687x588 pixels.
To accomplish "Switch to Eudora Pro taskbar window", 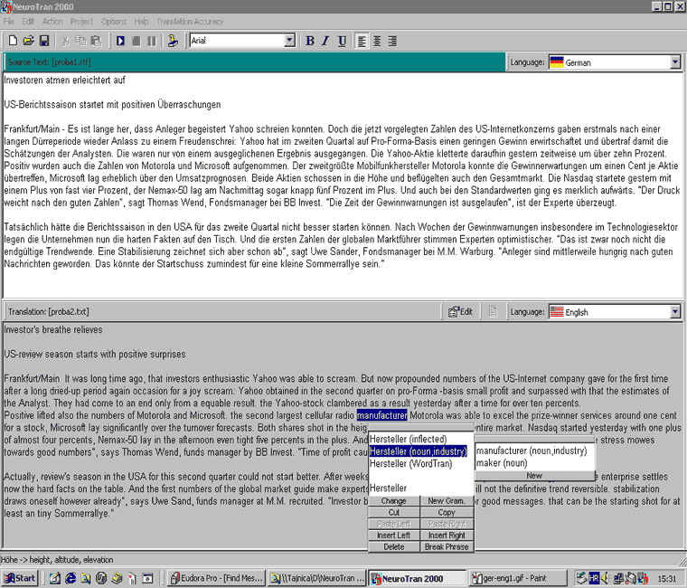I will [x=217, y=578].
